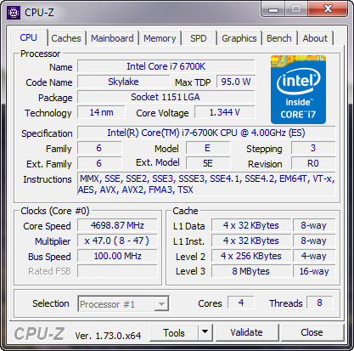Click the Instructions list field
This screenshot has width=354, height=351.
(206, 184)
